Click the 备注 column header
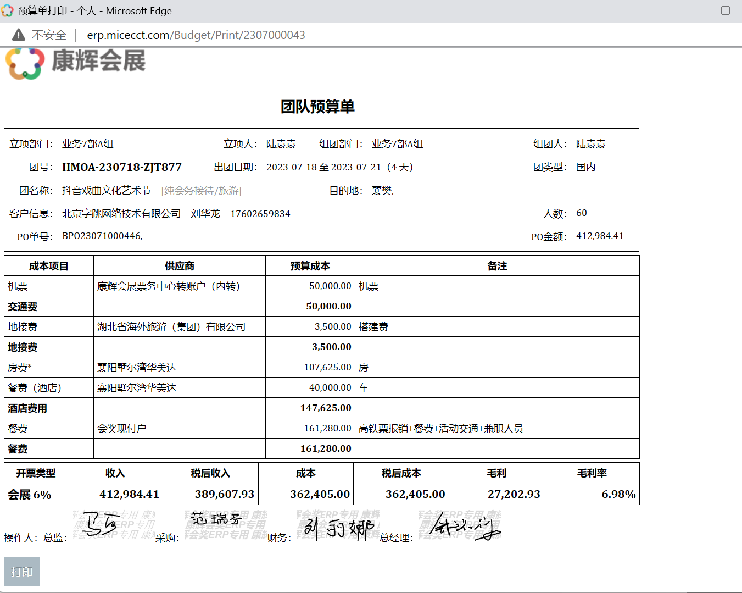The image size is (742, 593). click(497, 266)
